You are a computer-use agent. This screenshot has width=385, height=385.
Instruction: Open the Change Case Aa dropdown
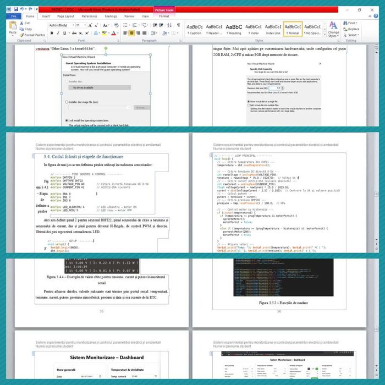[x=106, y=25]
